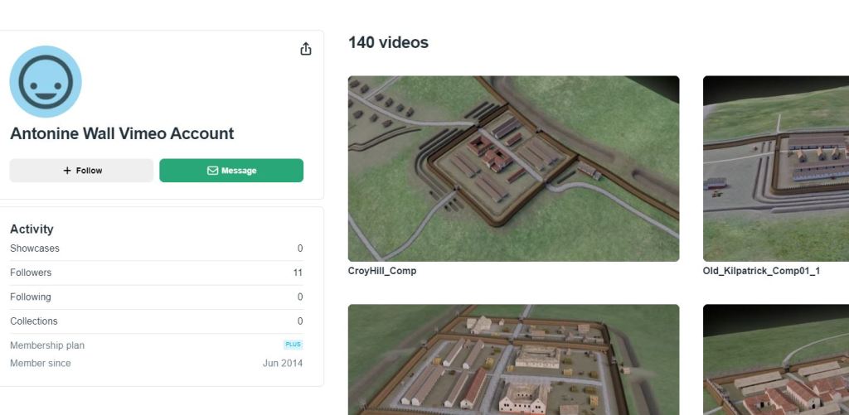Viewport: 849px width, 415px height.
Task: Send a message with the Message button
Action: point(231,171)
